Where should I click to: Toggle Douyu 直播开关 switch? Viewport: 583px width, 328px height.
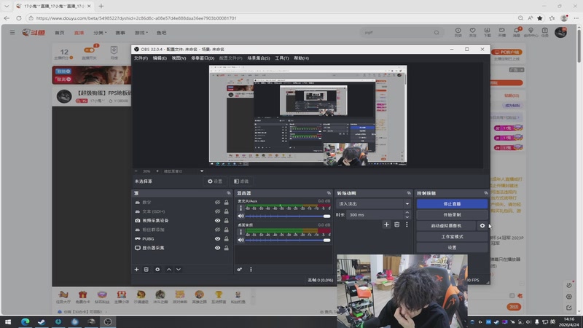coord(89,50)
